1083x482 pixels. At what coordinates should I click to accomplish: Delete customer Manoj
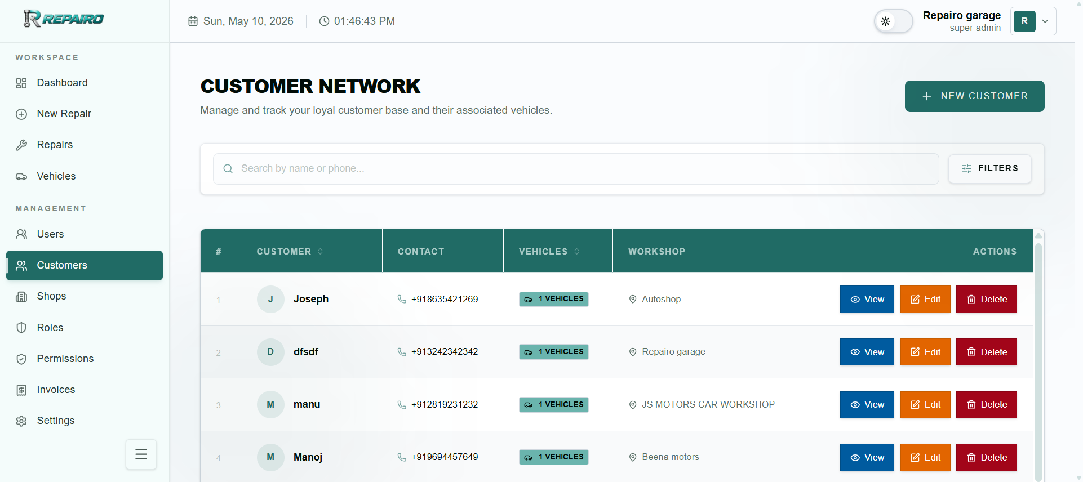click(986, 458)
